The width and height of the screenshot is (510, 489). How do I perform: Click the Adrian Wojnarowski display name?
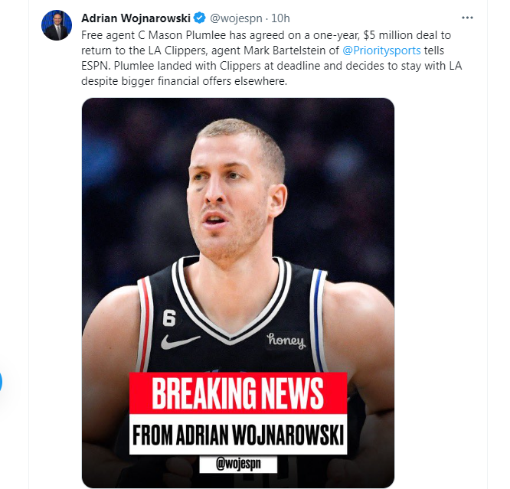136,18
